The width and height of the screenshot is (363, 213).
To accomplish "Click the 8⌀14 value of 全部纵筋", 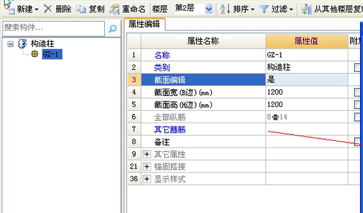I will click(x=307, y=117).
